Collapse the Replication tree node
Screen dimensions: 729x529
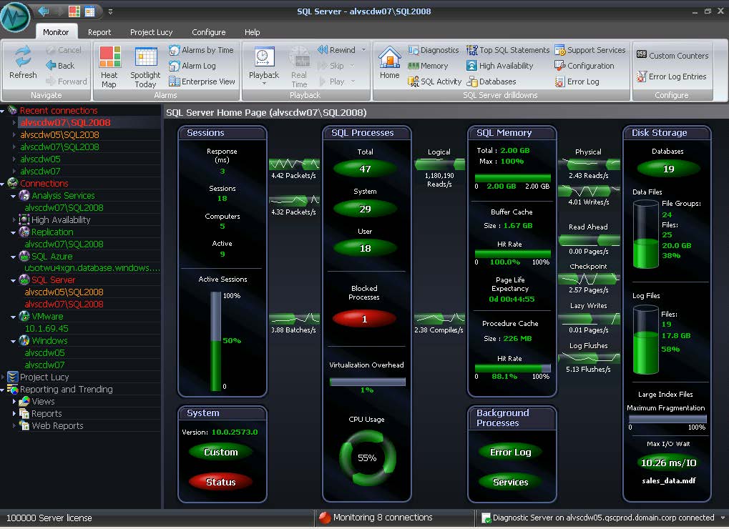13,232
